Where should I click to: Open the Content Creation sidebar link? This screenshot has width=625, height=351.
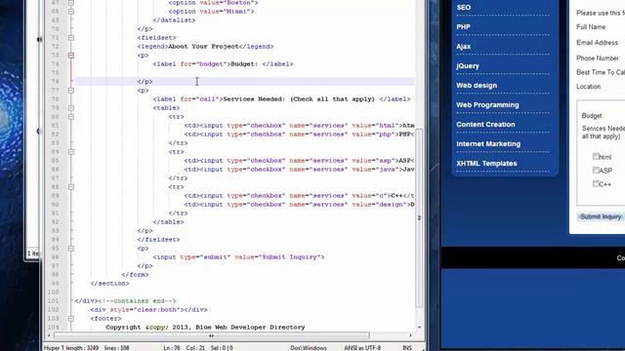click(485, 125)
